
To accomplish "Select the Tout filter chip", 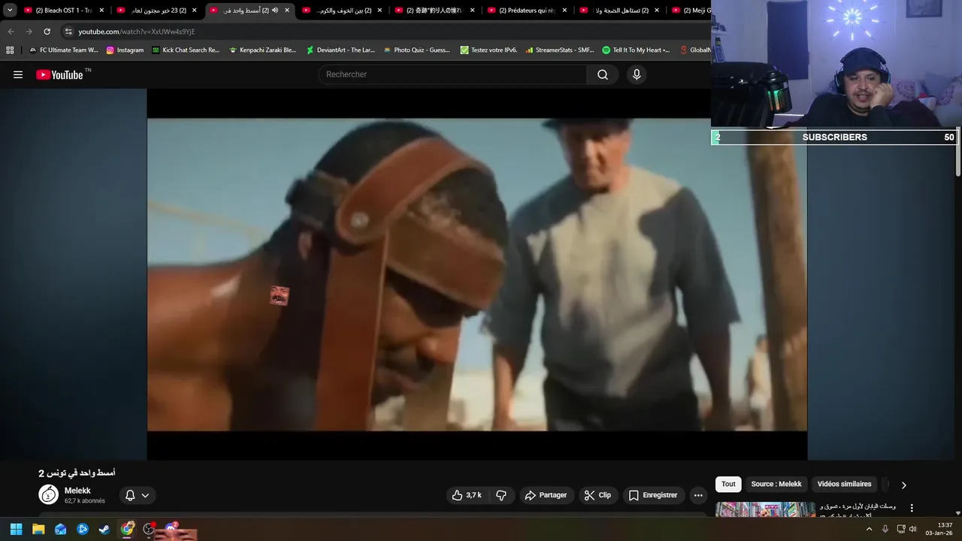I will (728, 484).
